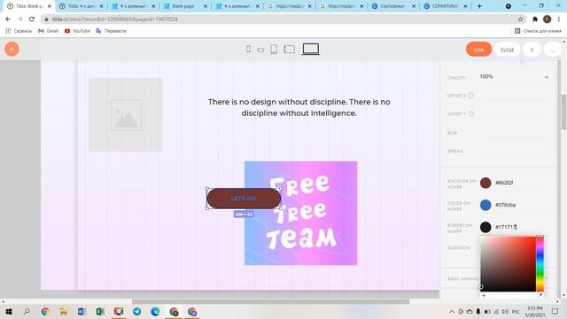The image size is (567, 319).
Task: Open the Gmail bookmark
Action: click(49, 31)
